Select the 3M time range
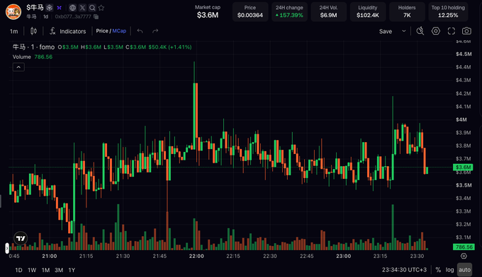Image resolution: width=482 pixels, height=277 pixels. [59, 270]
